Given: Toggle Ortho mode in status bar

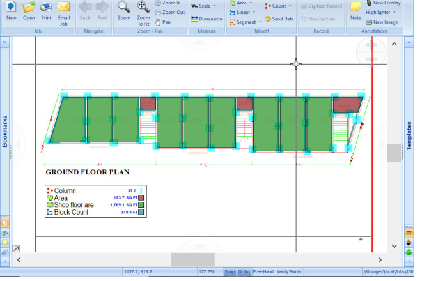Looking at the screenshot, I should (x=244, y=271).
